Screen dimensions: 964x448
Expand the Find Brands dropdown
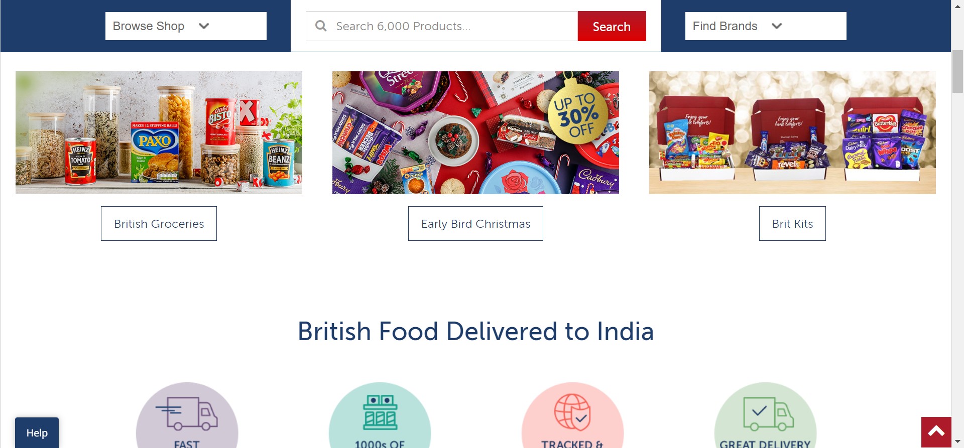pos(766,26)
